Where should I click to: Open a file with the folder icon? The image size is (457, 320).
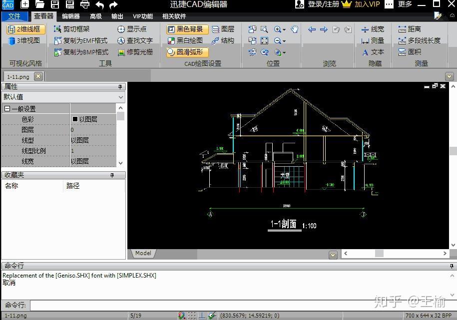(39, 4)
